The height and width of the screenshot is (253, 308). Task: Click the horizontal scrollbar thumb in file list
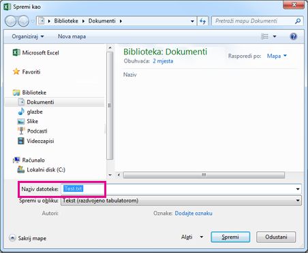tap(204, 175)
